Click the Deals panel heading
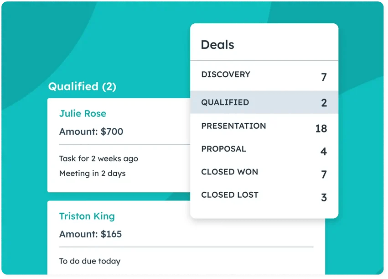The width and height of the screenshot is (388, 279). click(x=217, y=45)
